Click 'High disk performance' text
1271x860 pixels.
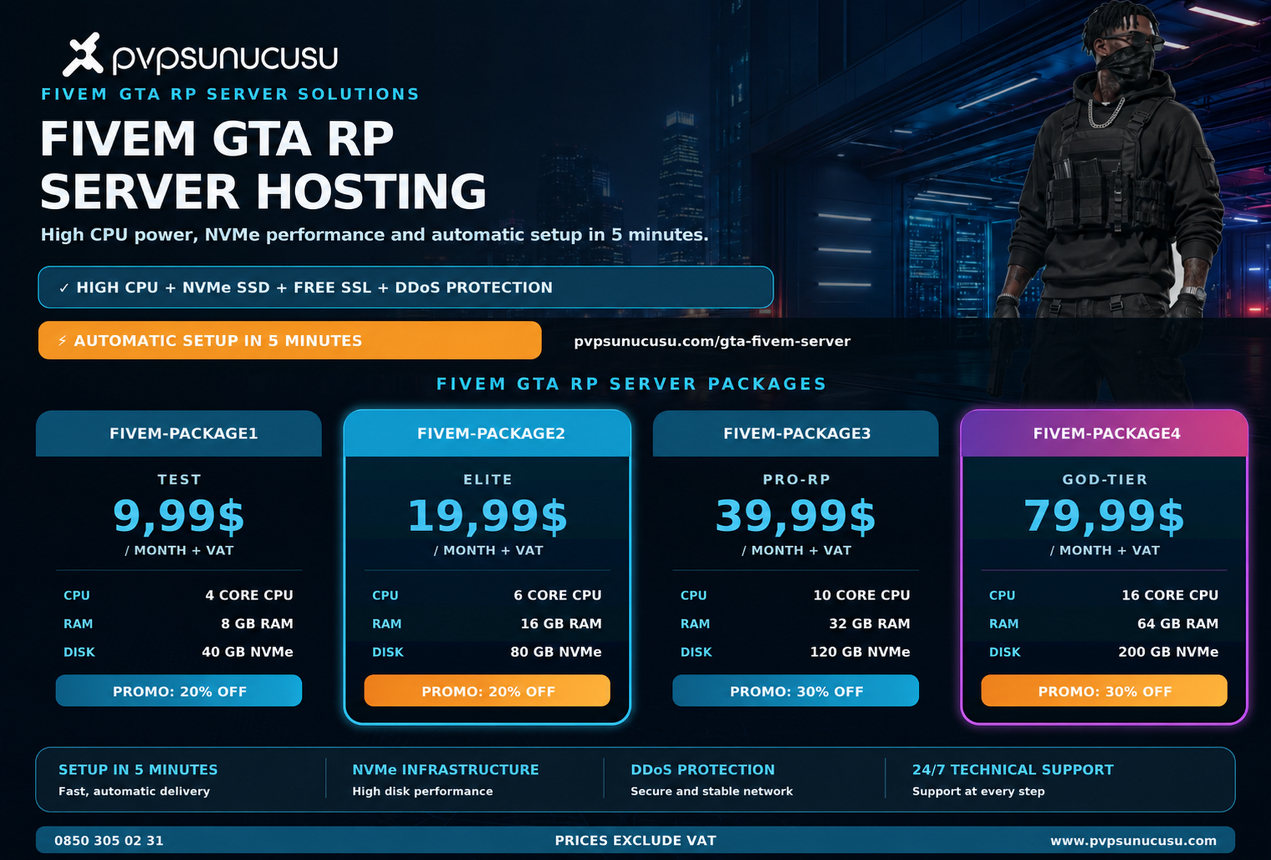coord(422,791)
